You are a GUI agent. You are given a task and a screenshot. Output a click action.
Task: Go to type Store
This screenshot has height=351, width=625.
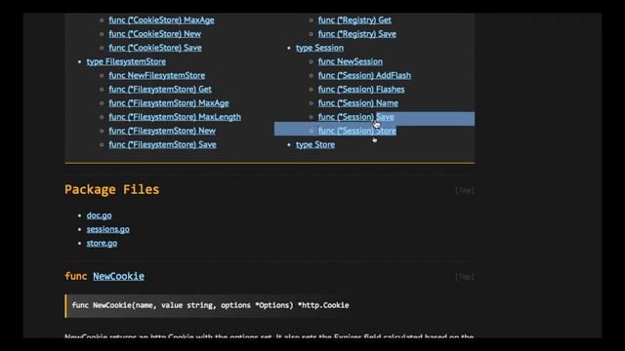[x=315, y=144]
